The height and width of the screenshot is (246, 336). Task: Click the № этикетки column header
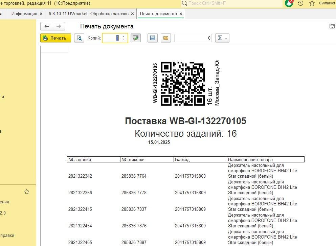tap(147, 159)
